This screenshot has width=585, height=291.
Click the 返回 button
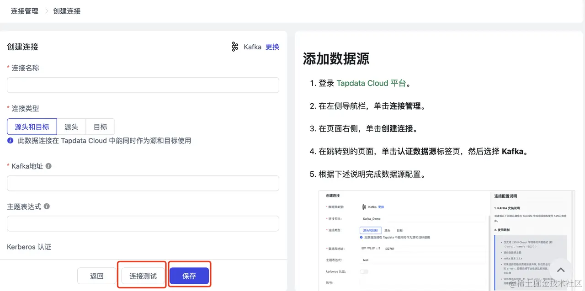click(97, 276)
